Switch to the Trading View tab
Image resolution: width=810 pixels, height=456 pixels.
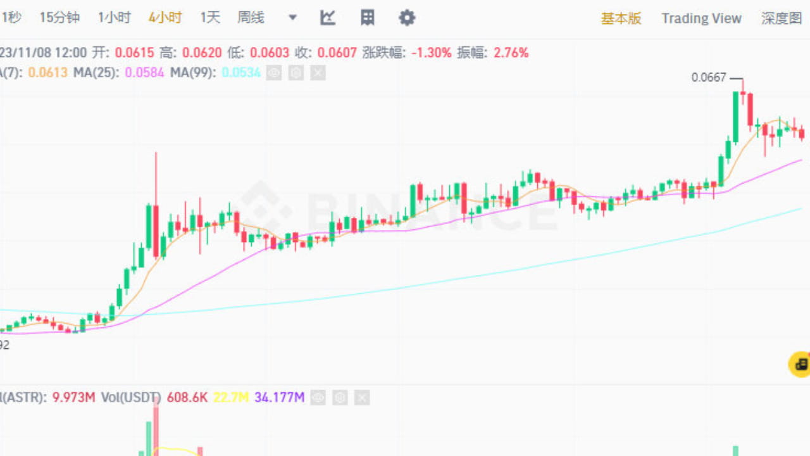701,18
